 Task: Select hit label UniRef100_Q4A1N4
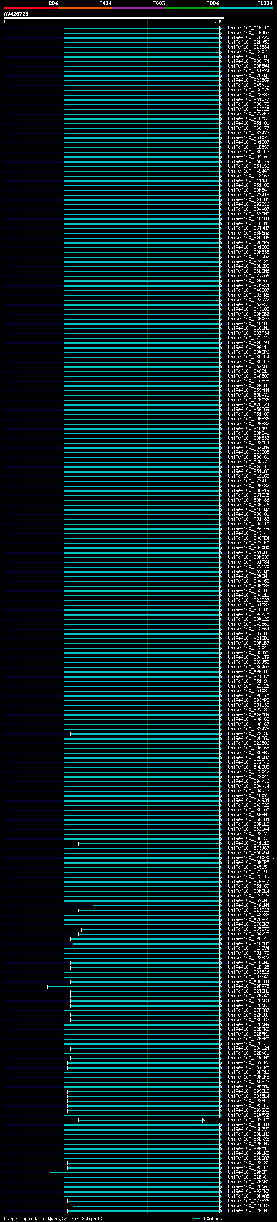tap(248, 905)
